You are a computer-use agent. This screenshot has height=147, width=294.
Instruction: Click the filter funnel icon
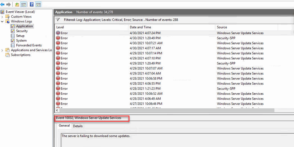point(58,20)
